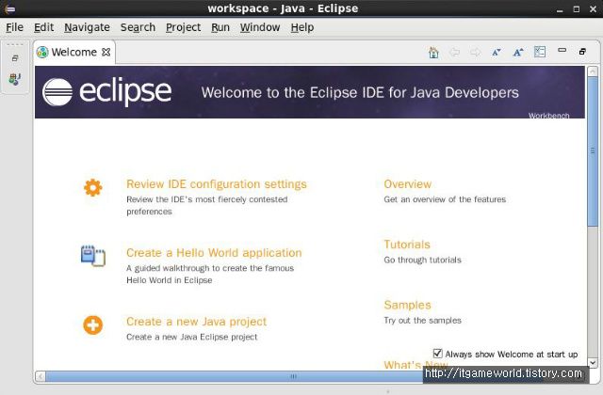
Task: Click the horizontal scrollbar left arrow
Action: (x=41, y=376)
